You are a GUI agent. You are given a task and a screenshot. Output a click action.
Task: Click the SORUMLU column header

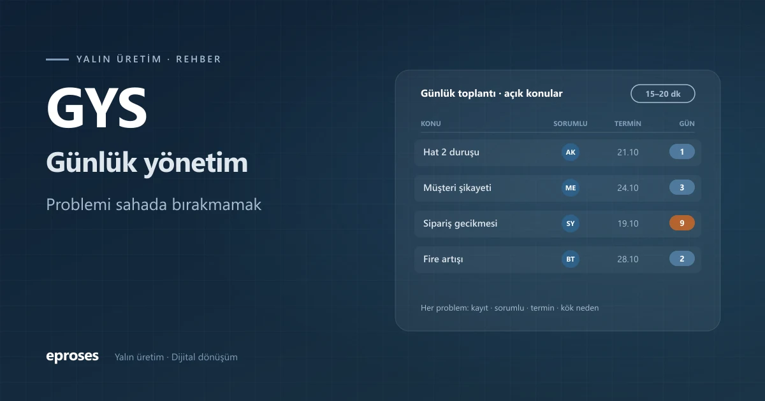tap(571, 123)
